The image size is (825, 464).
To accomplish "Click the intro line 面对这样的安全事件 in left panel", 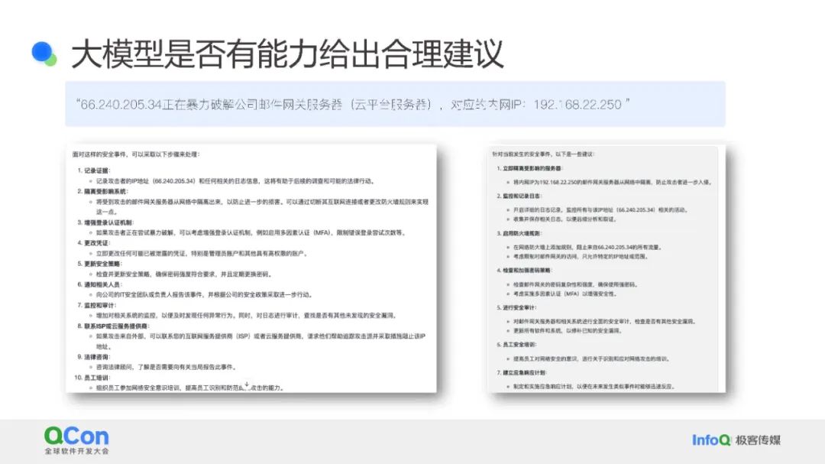I will pos(136,154).
